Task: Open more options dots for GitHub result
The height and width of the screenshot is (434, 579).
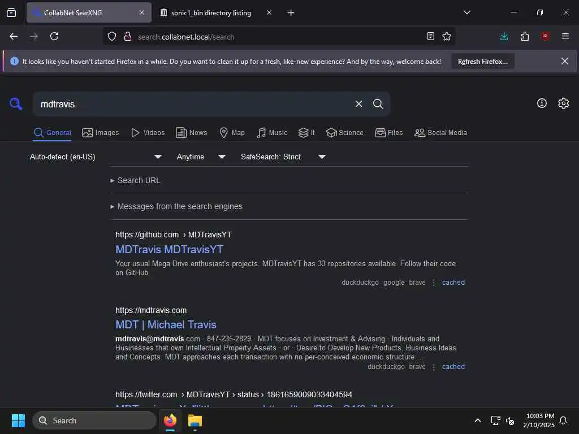Action: click(x=434, y=283)
